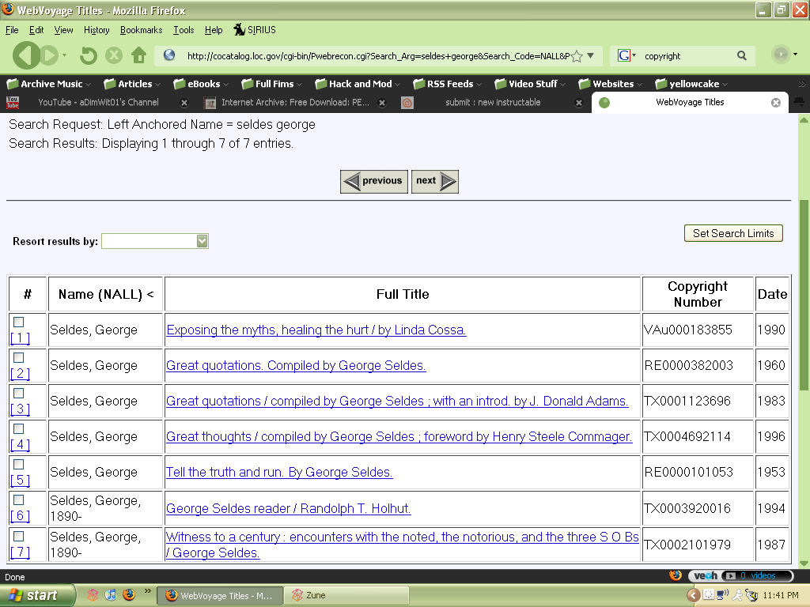Open the History menu
This screenshot has width=810, height=607.
pyautogui.click(x=97, y=30)
